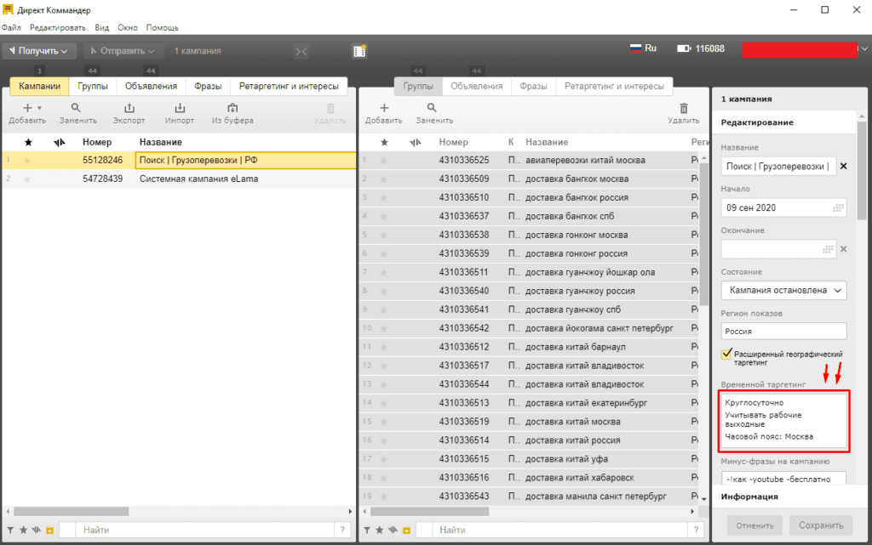Toggle star for group доставка бангкок москва
Viewport: 872px width, 545px height.
[384, 179]
